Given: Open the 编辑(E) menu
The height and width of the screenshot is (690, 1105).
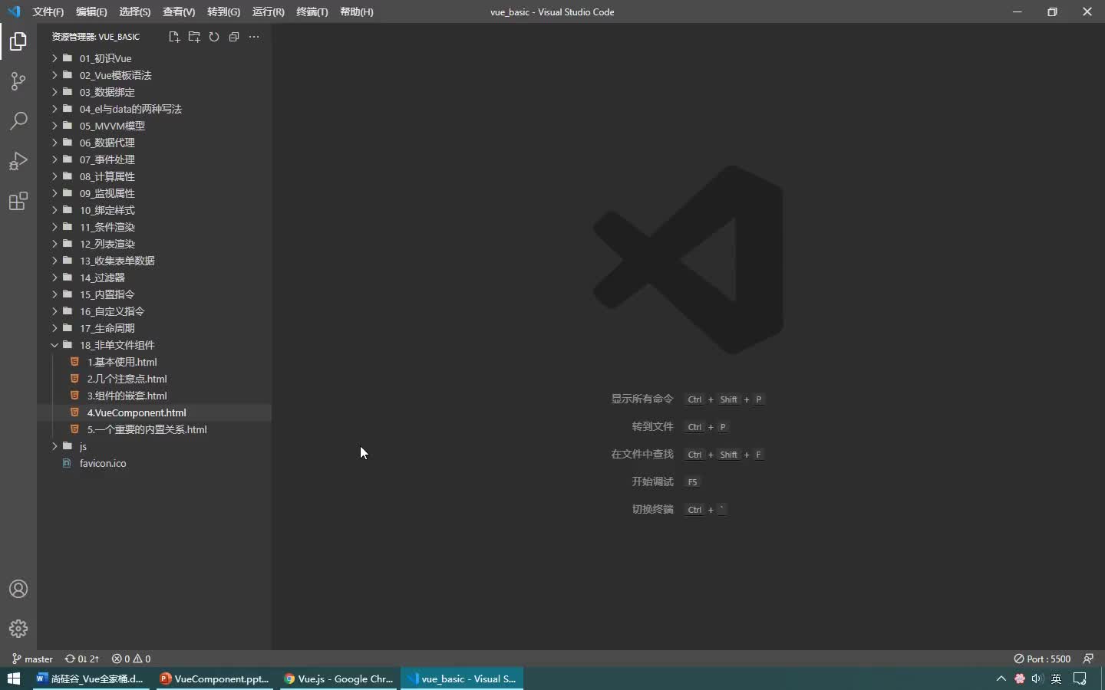Looking at the screenshot, I should pyautogui.click(x=91, y=11).
